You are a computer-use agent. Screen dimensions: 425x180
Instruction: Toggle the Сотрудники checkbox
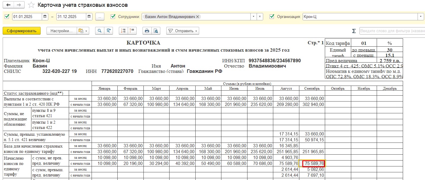tap(113, 17)
